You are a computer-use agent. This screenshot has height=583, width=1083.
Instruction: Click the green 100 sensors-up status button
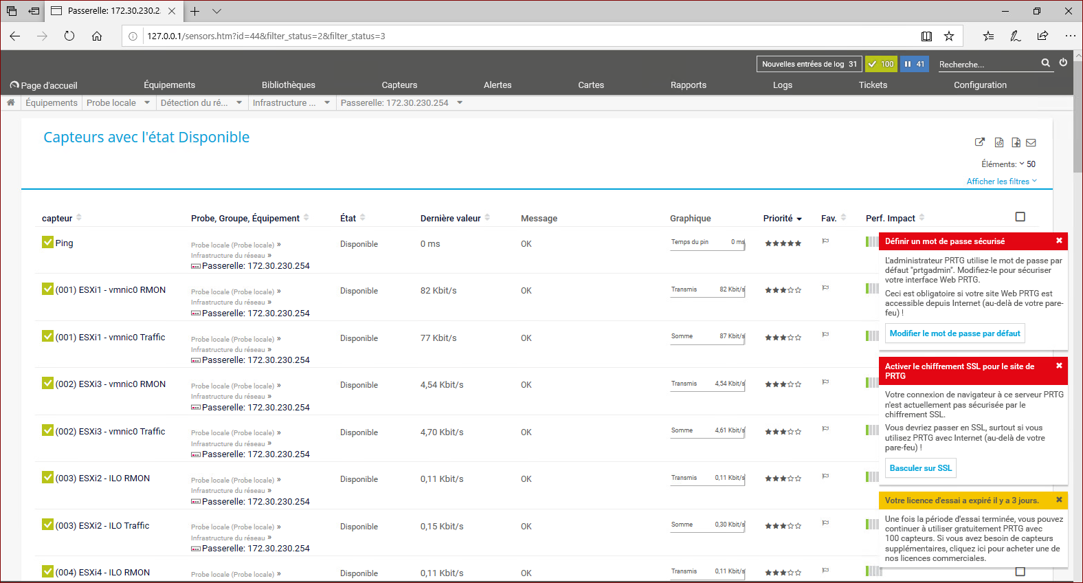pos(881,64)
